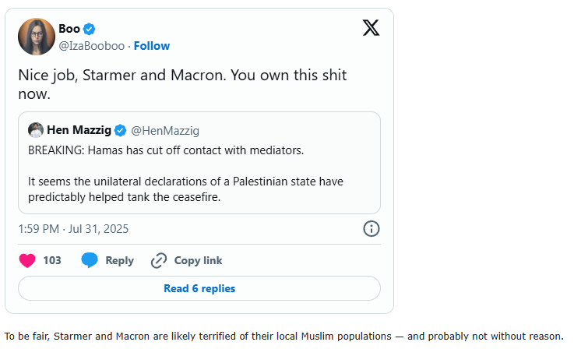Image resolution: width=574 pixels, height=349 pixels.
Task: Open the Hen Mazzig name link
Action: click(79, 130)
